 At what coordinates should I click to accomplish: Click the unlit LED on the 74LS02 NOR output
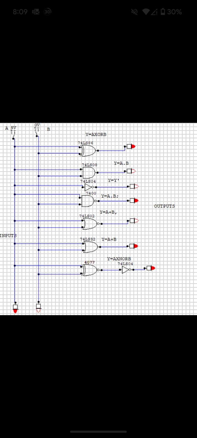click(x=134, y=221)
